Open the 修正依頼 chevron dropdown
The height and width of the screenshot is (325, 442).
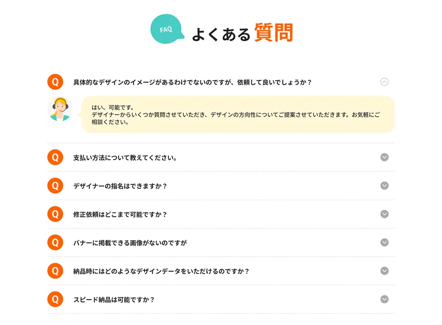(384, 214)
